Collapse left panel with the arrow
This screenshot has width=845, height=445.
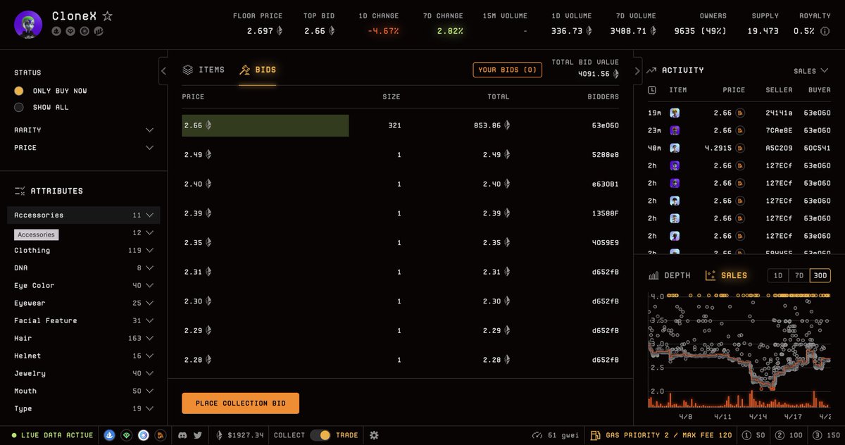click(163, 70)
